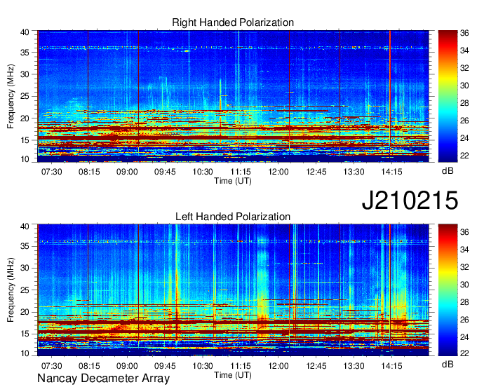Click the dB label of Left Handed colorbar

[x=448, y=364]
